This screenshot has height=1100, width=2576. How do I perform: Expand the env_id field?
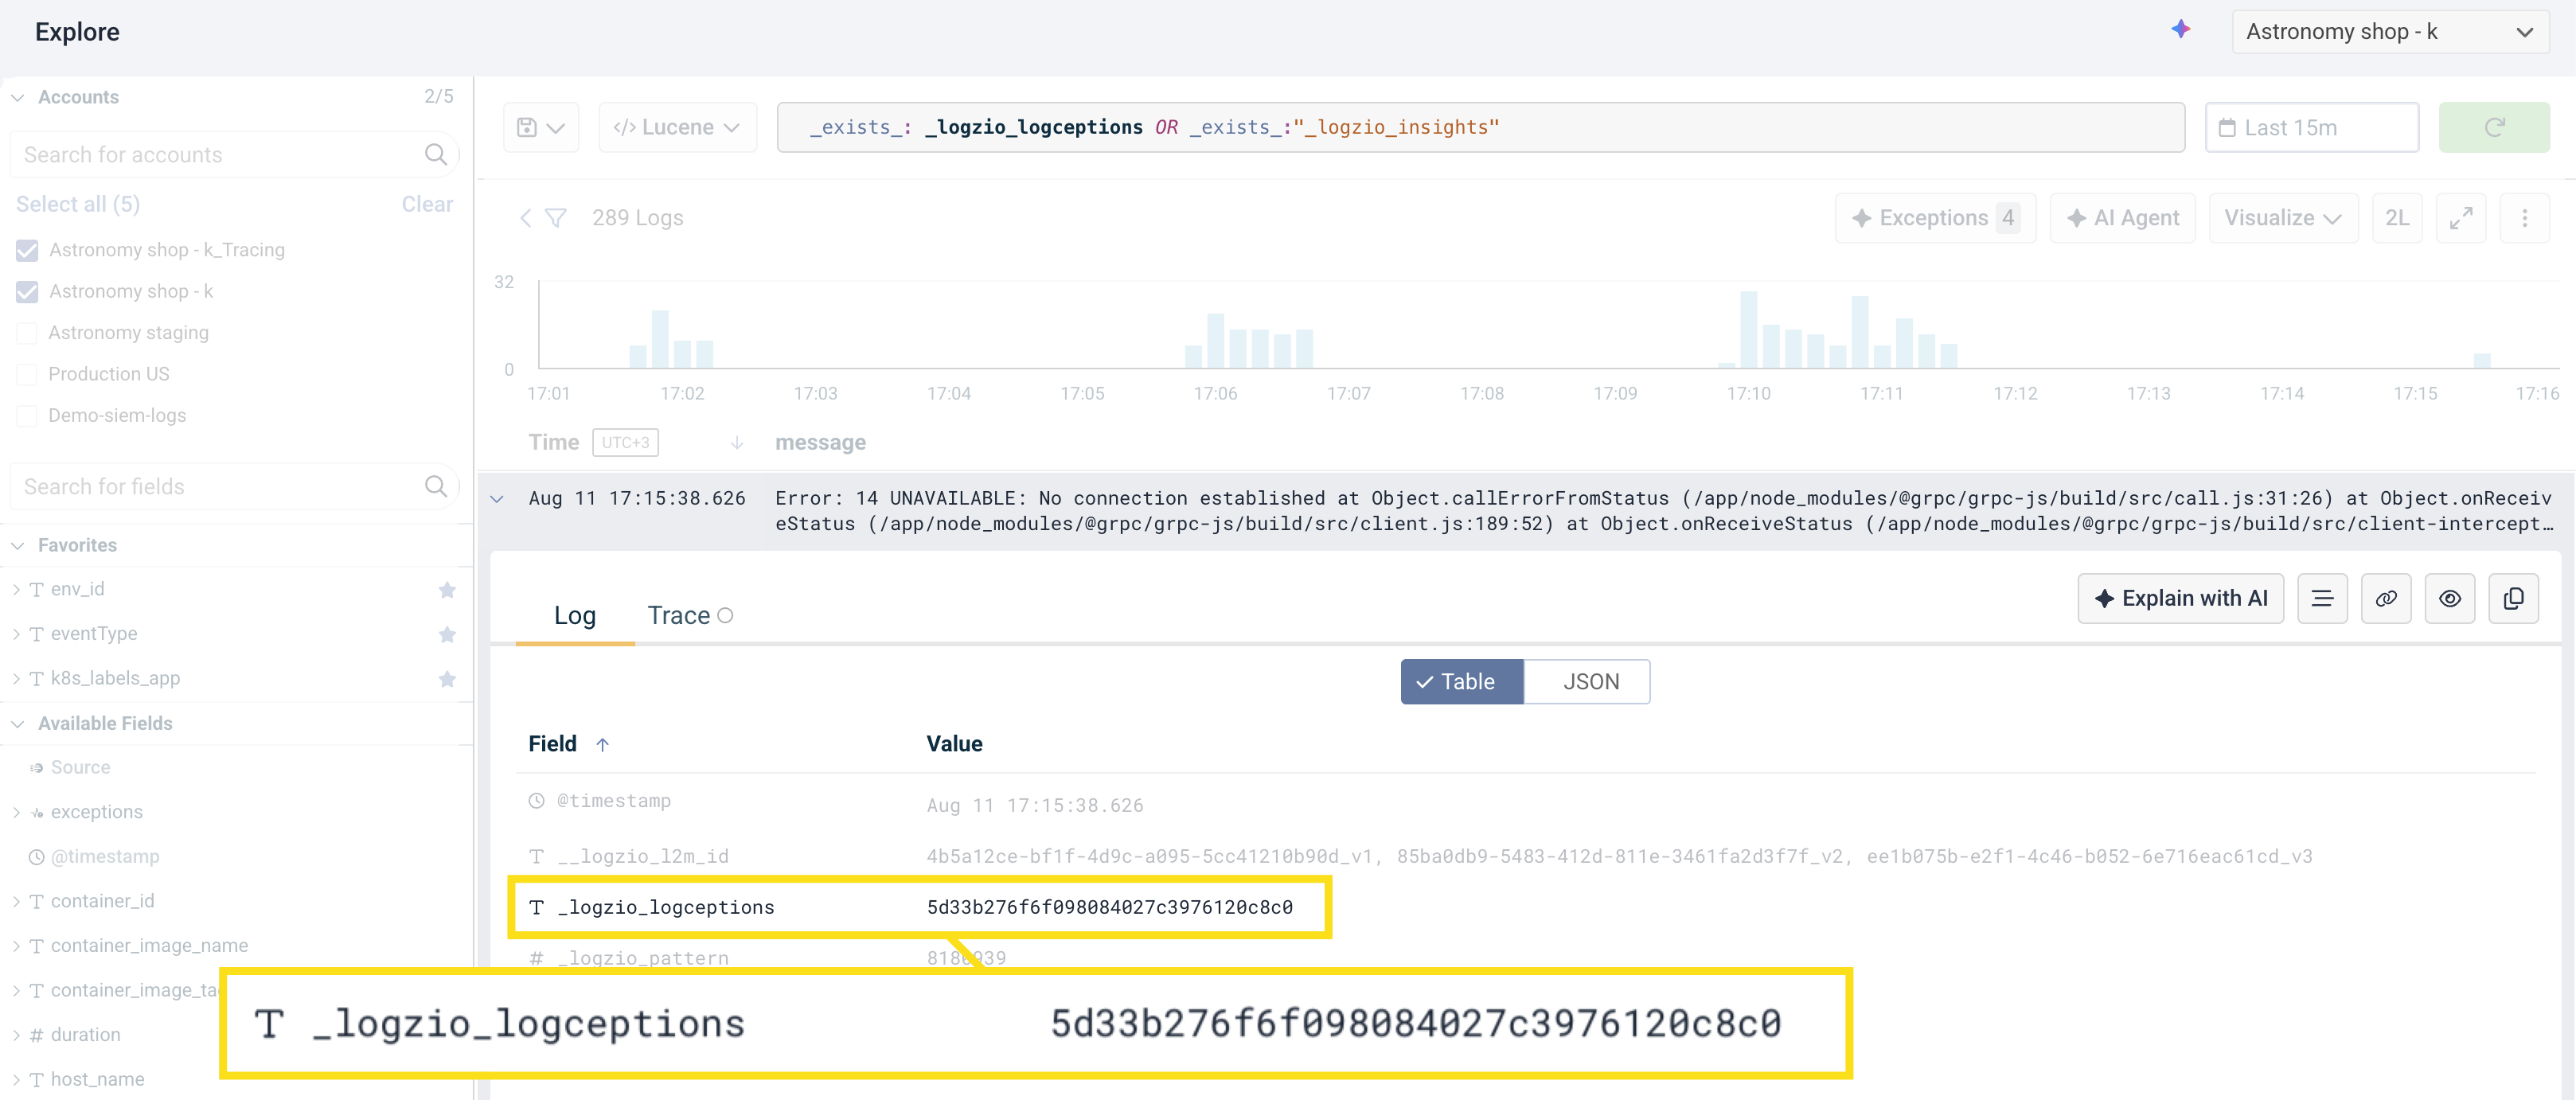click(x=16, y=590)
